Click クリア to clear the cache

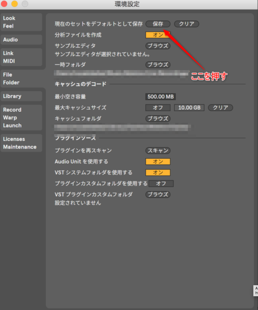click(x=220, y=108)
